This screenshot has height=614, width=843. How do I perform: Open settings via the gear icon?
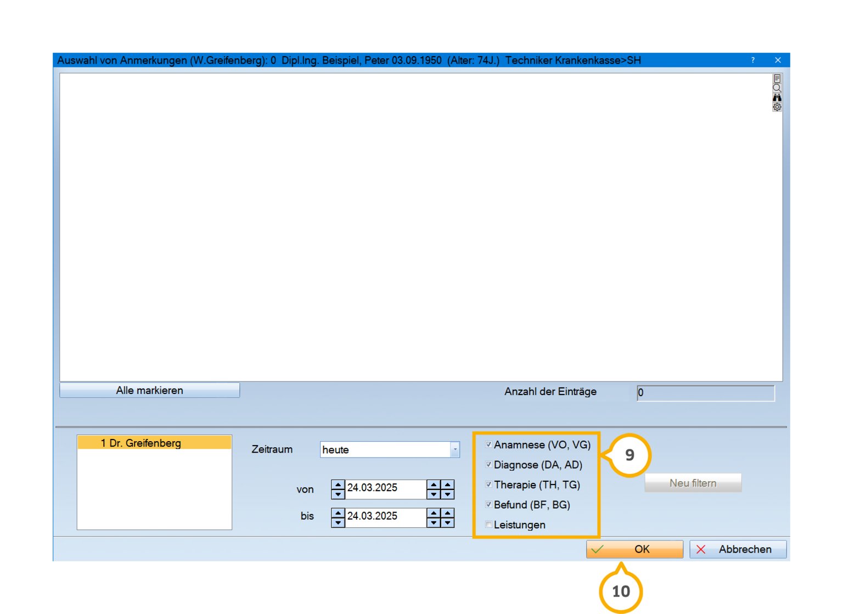tap(777, 107)
